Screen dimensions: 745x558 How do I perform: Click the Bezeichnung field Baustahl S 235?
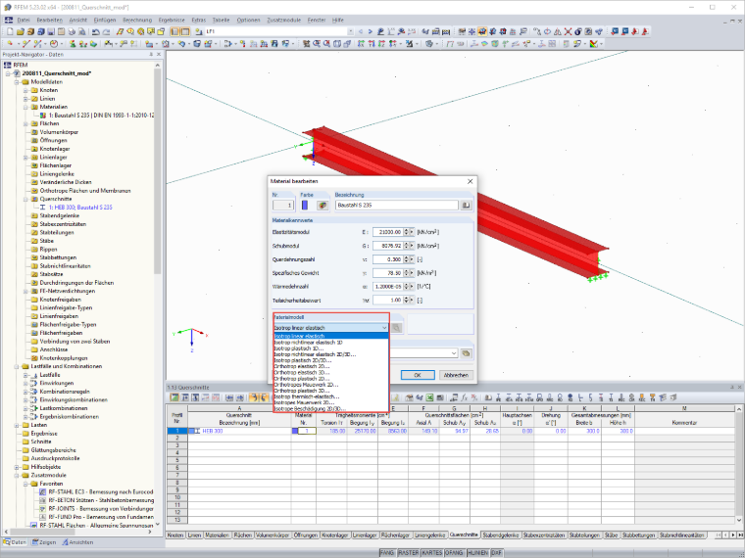point(396,205)
